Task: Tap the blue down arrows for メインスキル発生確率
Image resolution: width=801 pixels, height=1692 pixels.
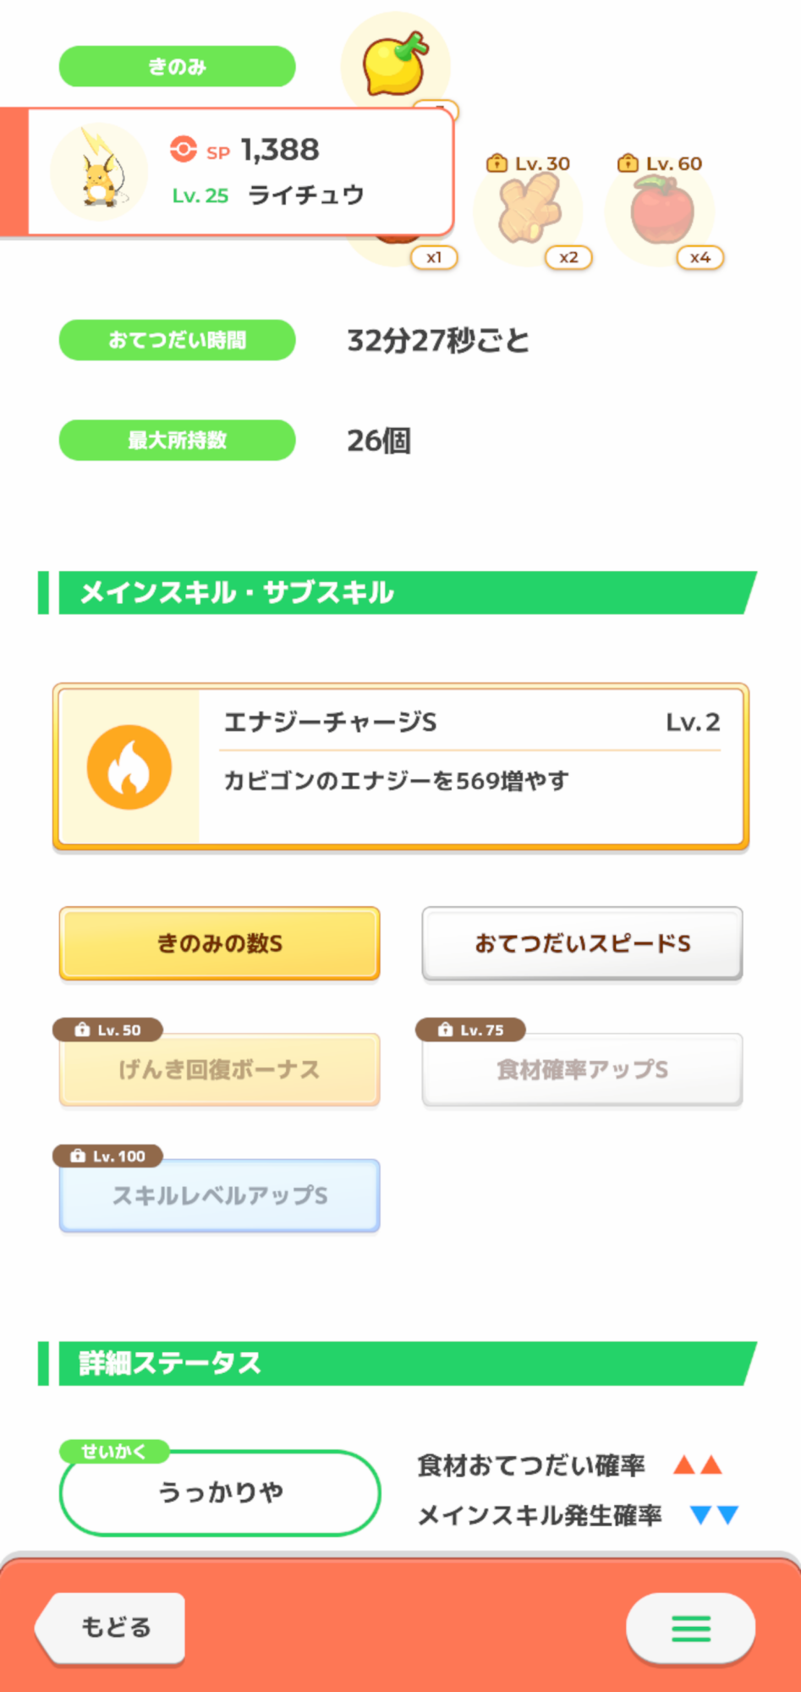Action: (714, 1514)
